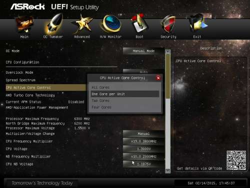Select the Boot joystick icon
The width and height of the screenshot is (250, 188).
click(x=139, y=24)
